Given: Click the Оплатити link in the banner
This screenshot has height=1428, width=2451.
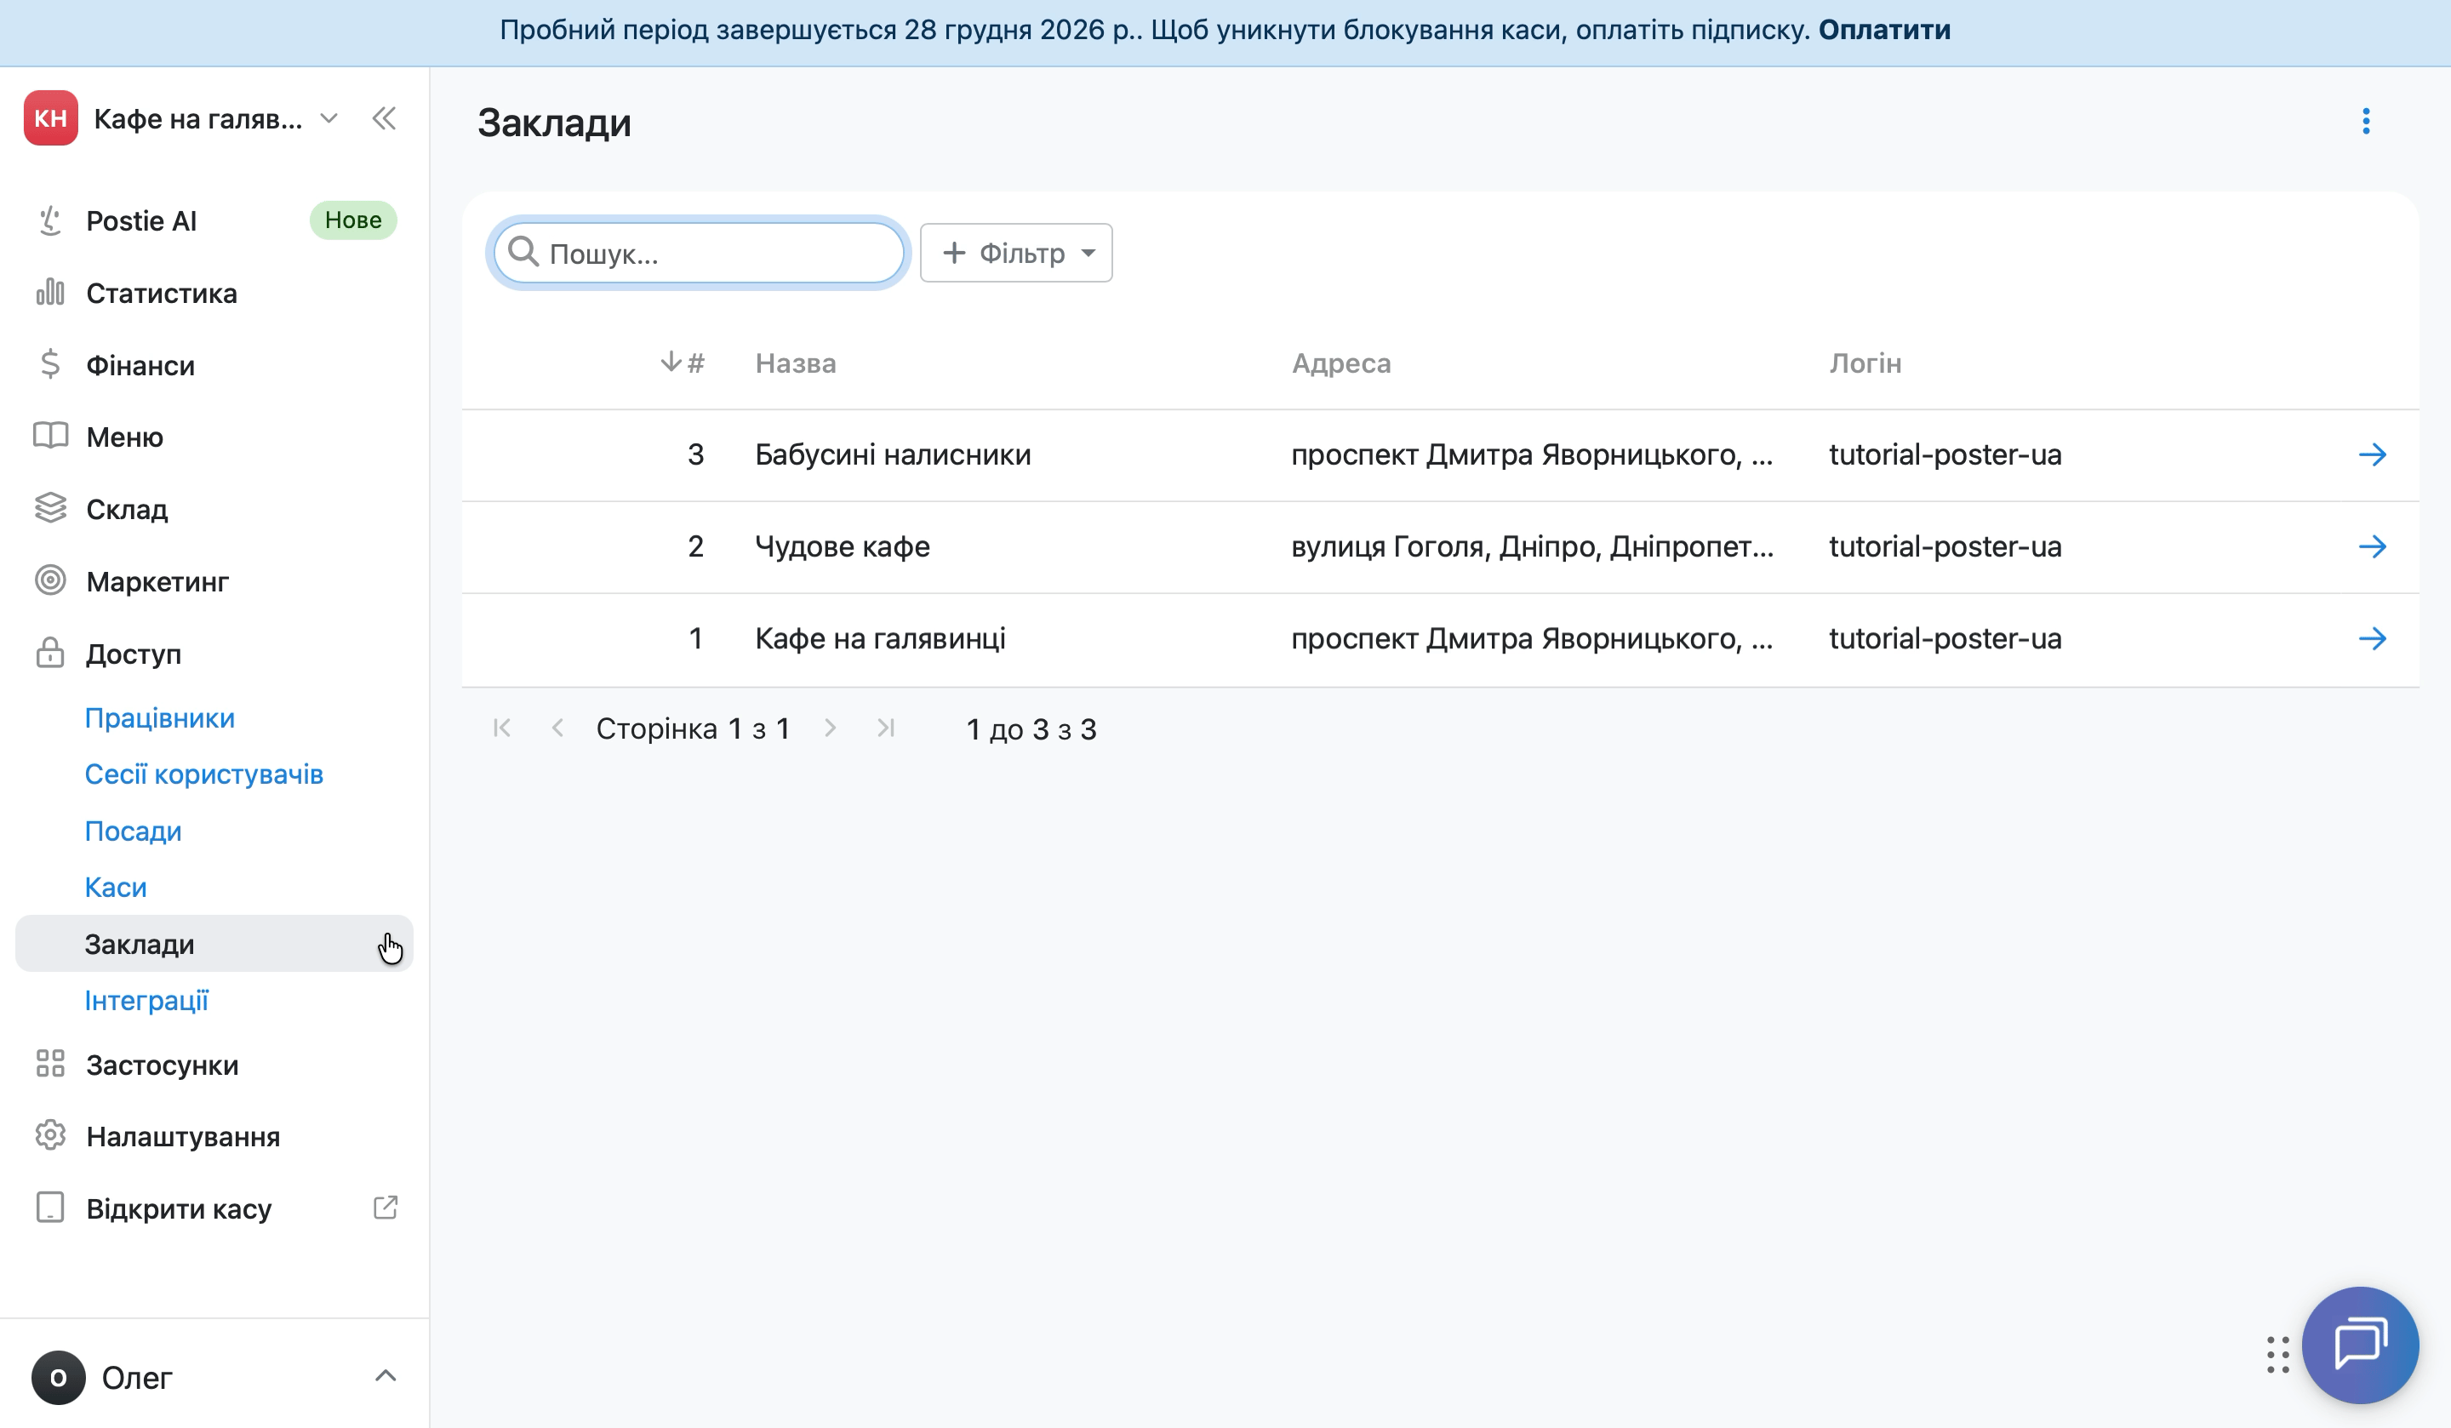Looking at the screenshot, I should (1884, 30).
